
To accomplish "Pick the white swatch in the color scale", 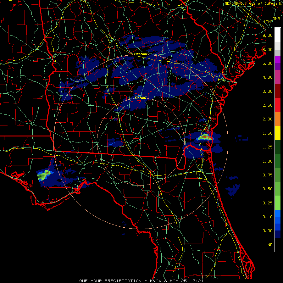I will click(x=278, y=35).
